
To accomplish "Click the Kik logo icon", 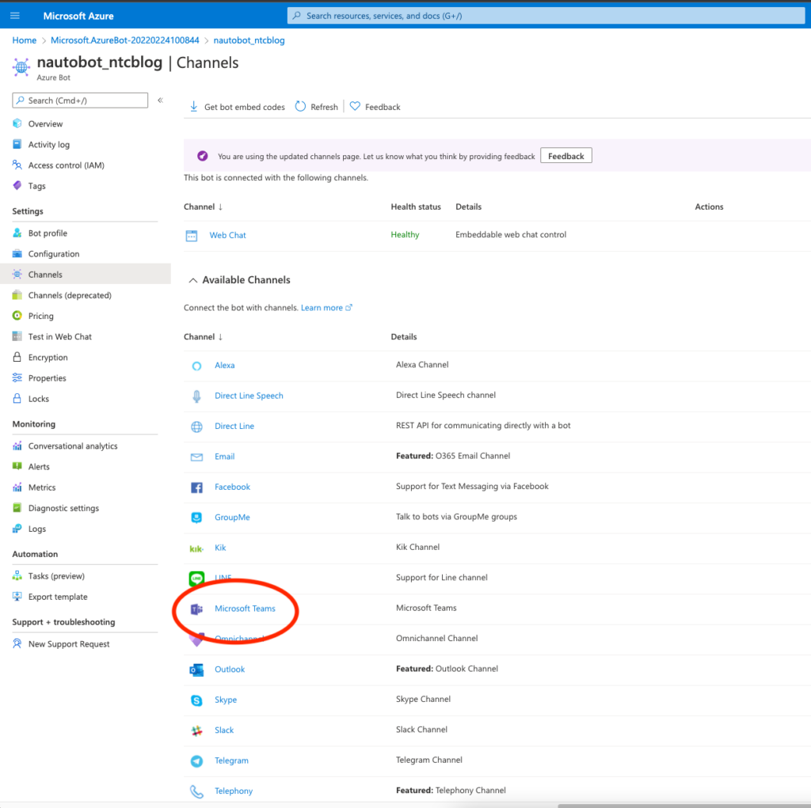I will pos(196,548).
